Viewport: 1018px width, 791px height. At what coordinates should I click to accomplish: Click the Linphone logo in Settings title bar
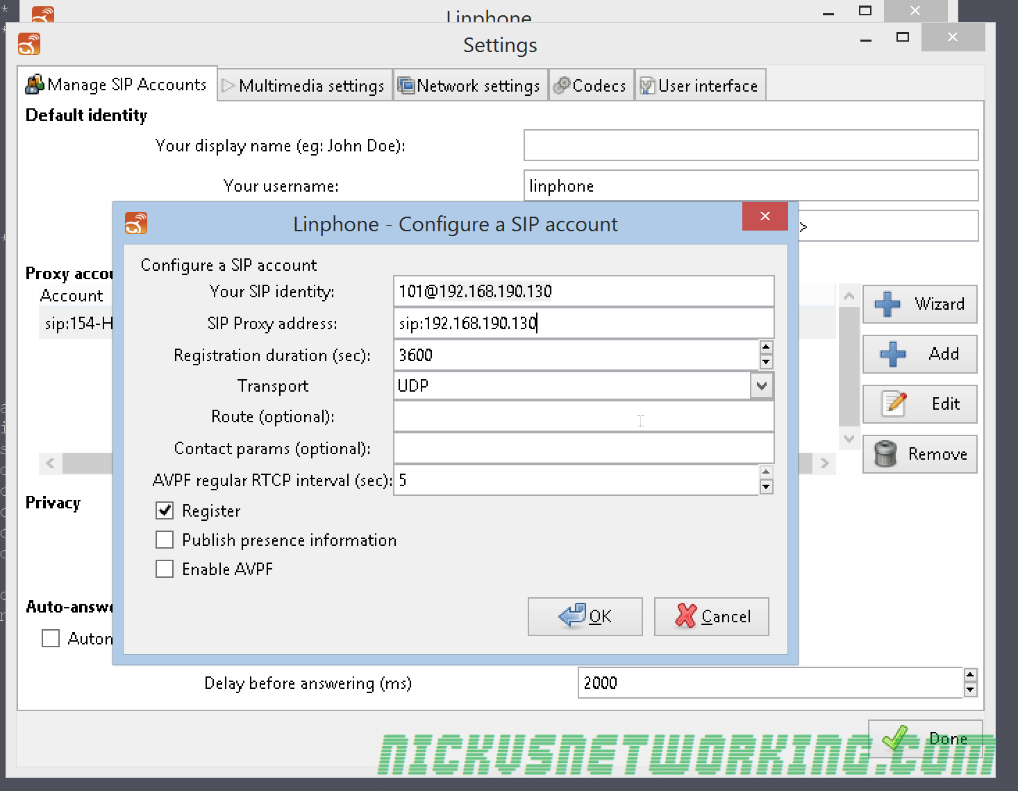[x=29, y=44]
